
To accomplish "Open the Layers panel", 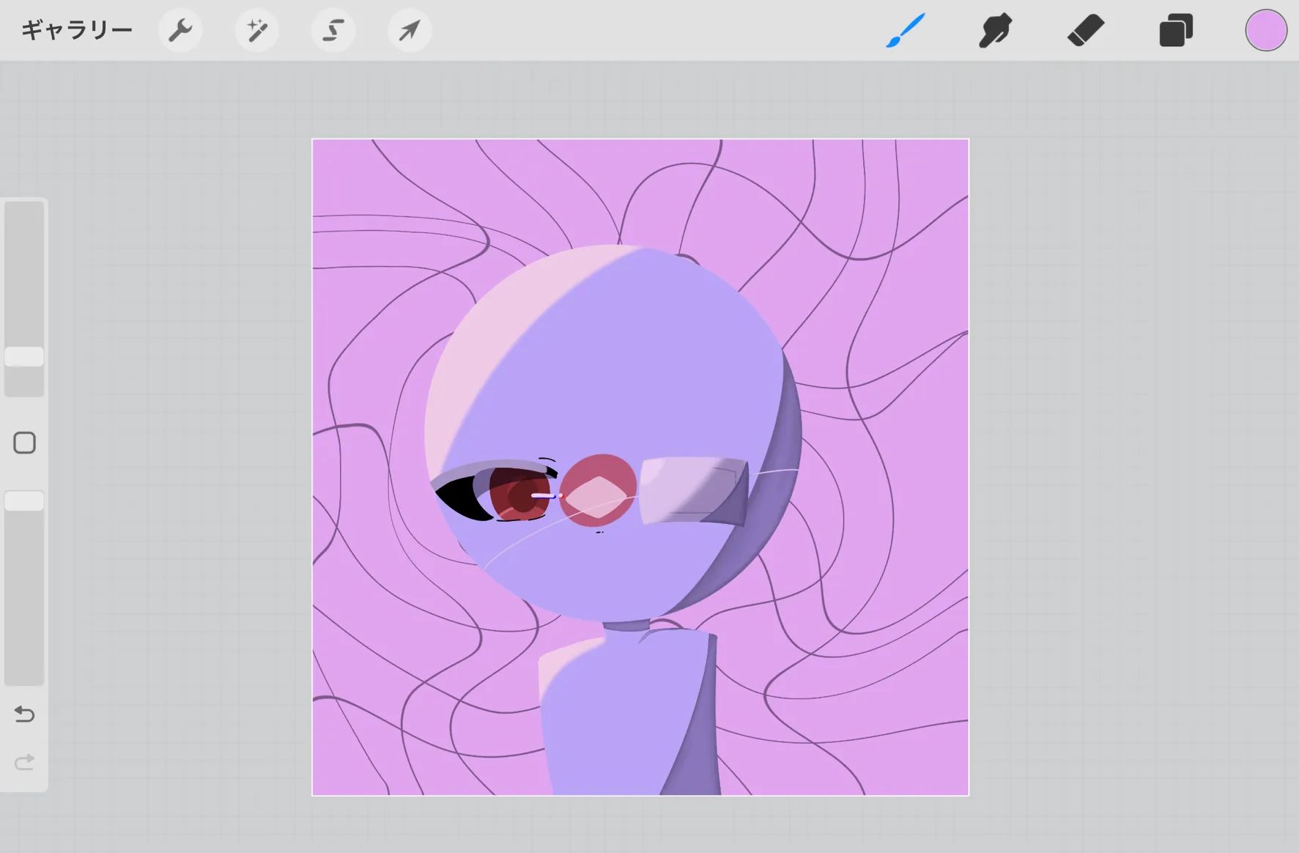I will point(1176,30).
